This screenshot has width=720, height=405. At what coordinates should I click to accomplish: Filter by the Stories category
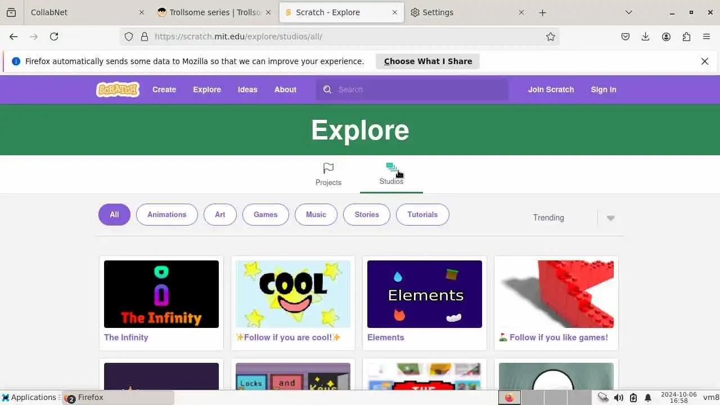pos(367,214)
